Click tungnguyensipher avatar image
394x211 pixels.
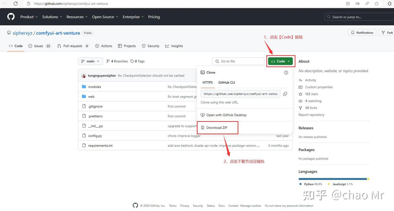point(84,76)
